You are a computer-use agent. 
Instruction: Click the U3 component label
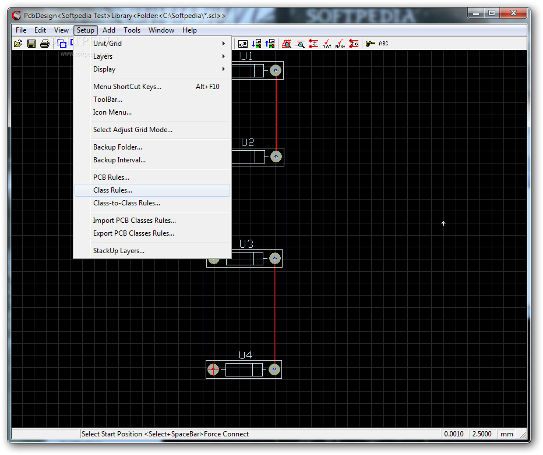246,244
